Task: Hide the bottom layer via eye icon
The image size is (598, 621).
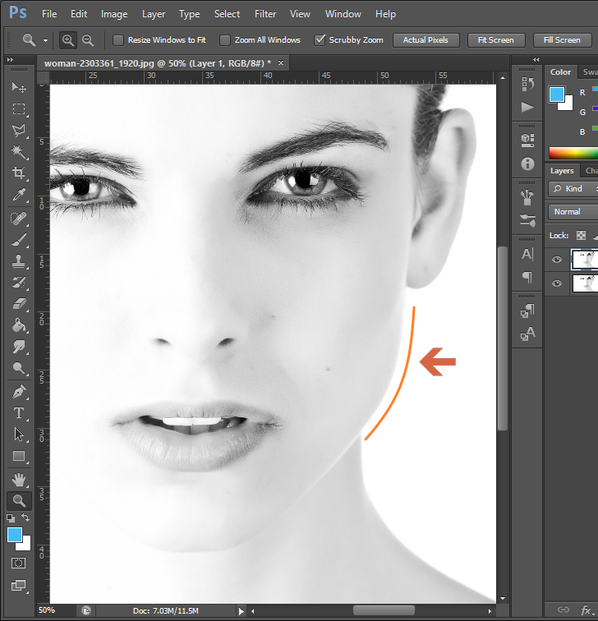Action: [557, 283]
